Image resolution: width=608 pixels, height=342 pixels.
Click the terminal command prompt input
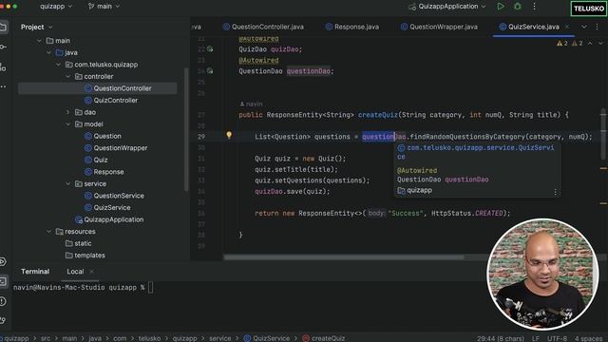[x=150, y=288]
